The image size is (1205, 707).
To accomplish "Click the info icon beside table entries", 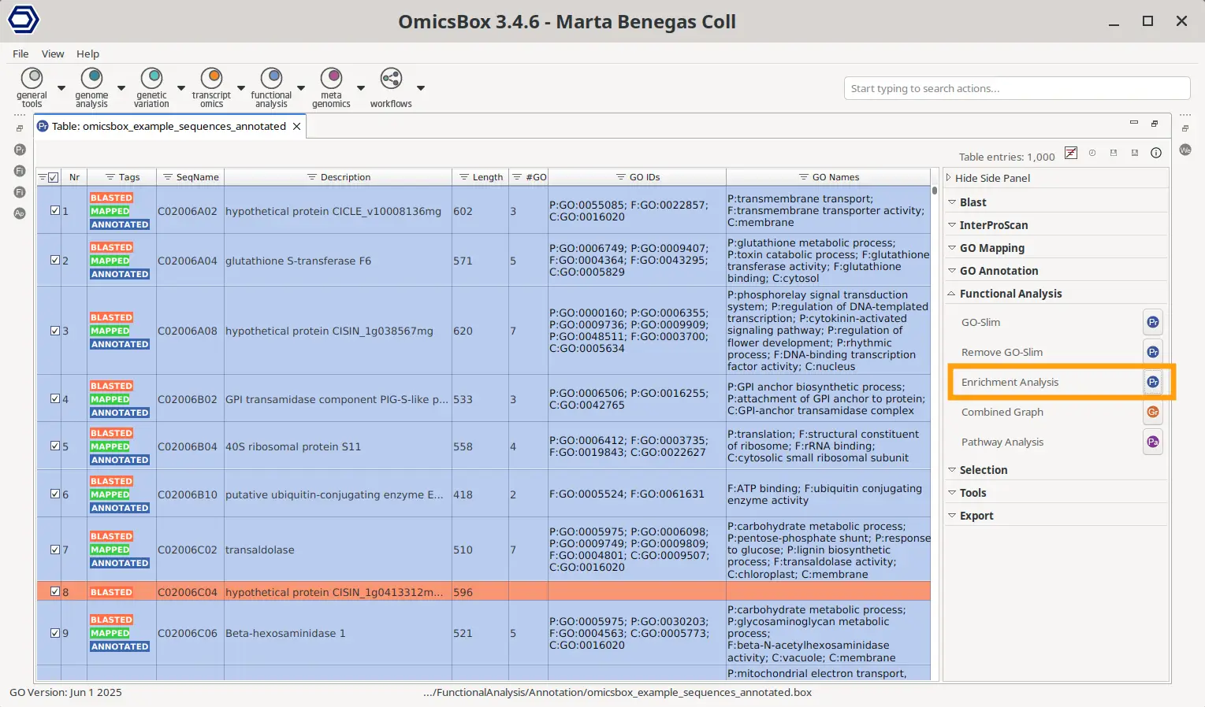I will click(1156, 153).
